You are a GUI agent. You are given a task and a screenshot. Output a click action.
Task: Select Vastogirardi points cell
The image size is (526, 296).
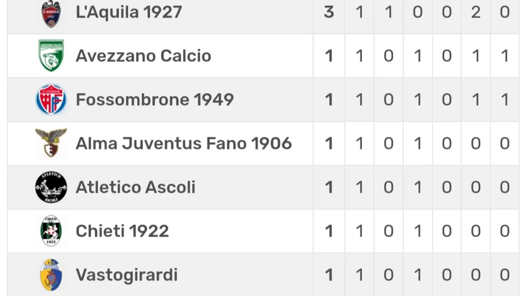[x=329, y=275]
